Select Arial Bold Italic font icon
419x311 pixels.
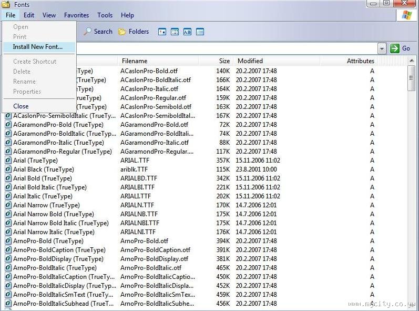click(x=8, y=187)
